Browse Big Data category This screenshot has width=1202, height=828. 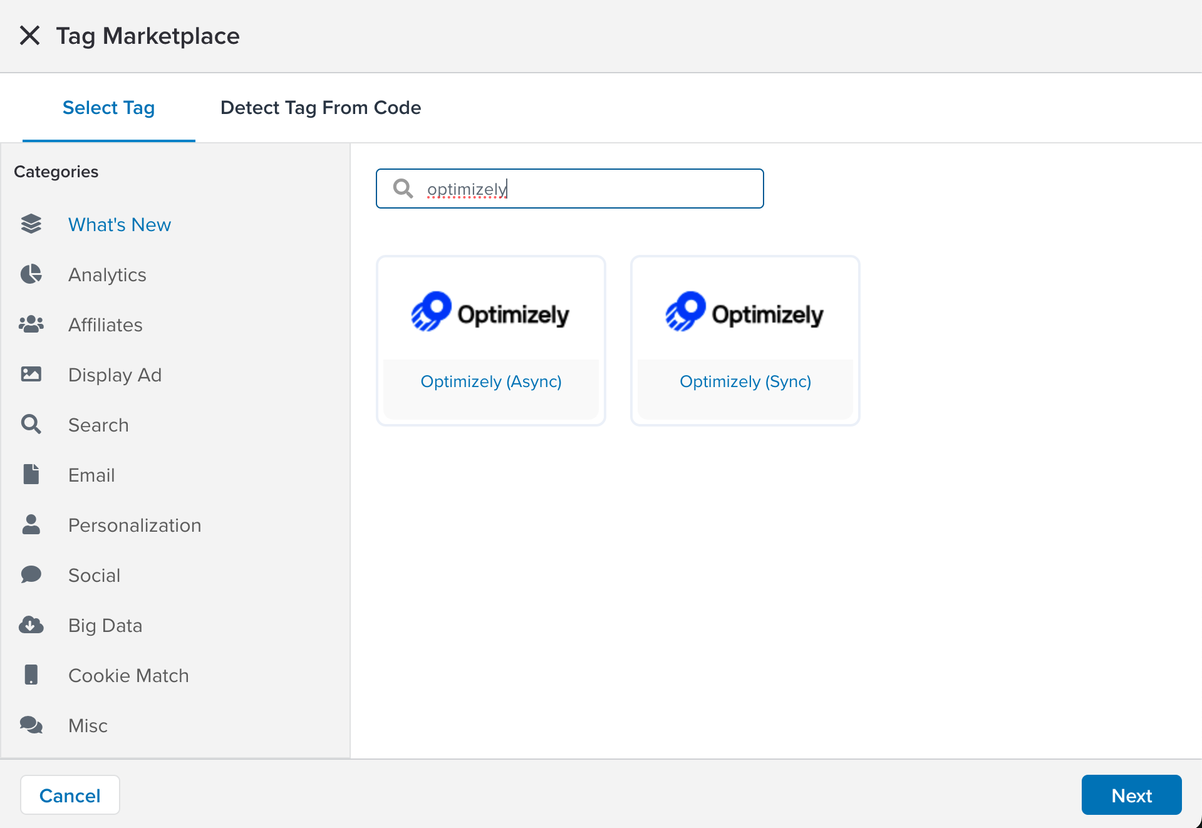coord(105,625)
